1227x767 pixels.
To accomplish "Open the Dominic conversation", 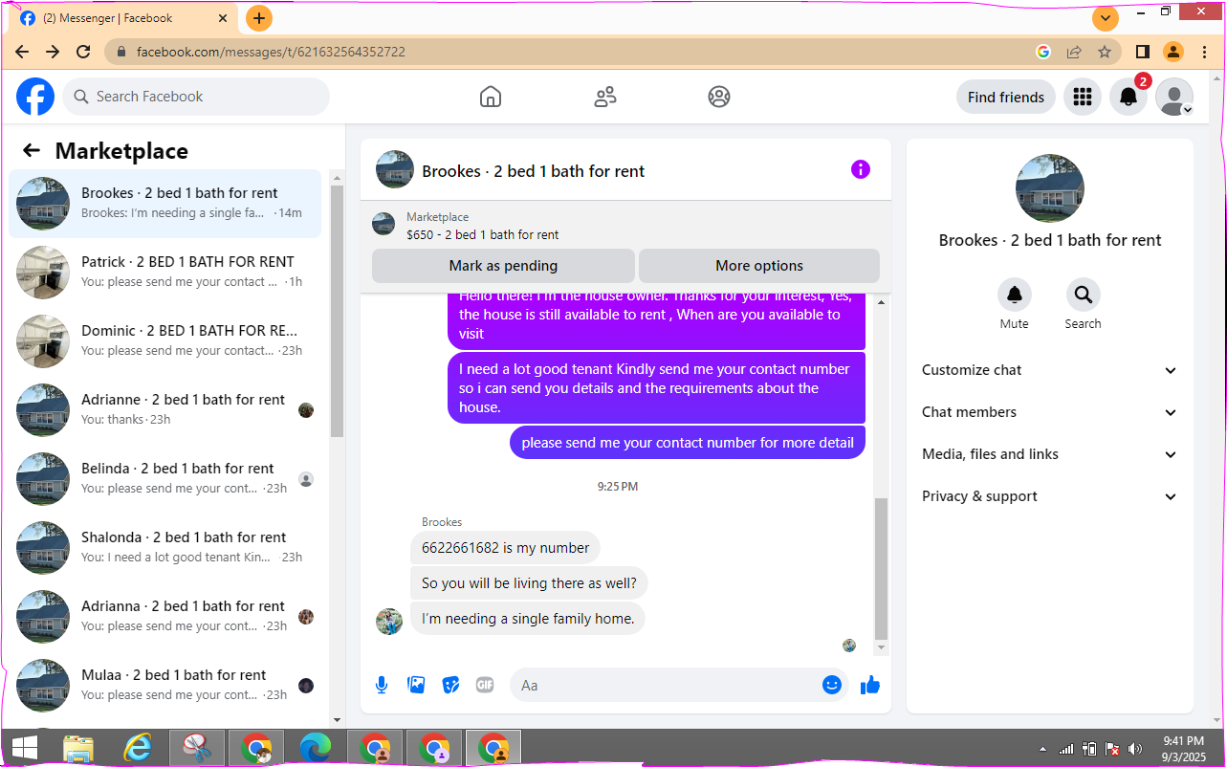I will tap(165, 341).
